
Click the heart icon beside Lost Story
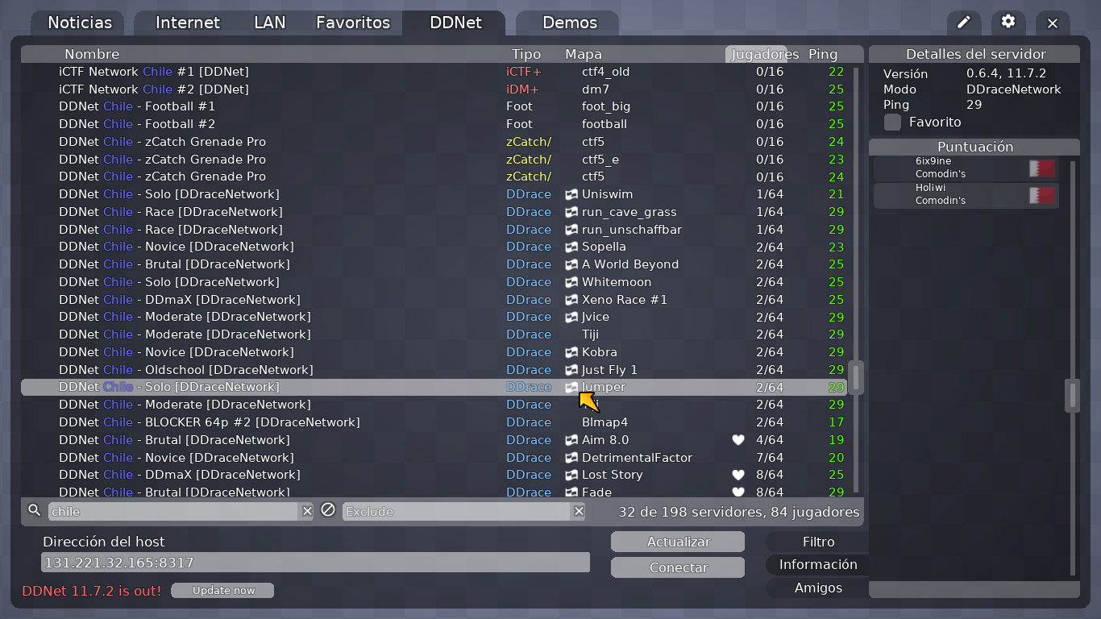[x=737, y=475]
